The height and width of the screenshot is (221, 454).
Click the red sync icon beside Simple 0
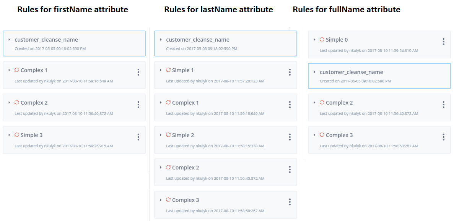click(322, 39)
